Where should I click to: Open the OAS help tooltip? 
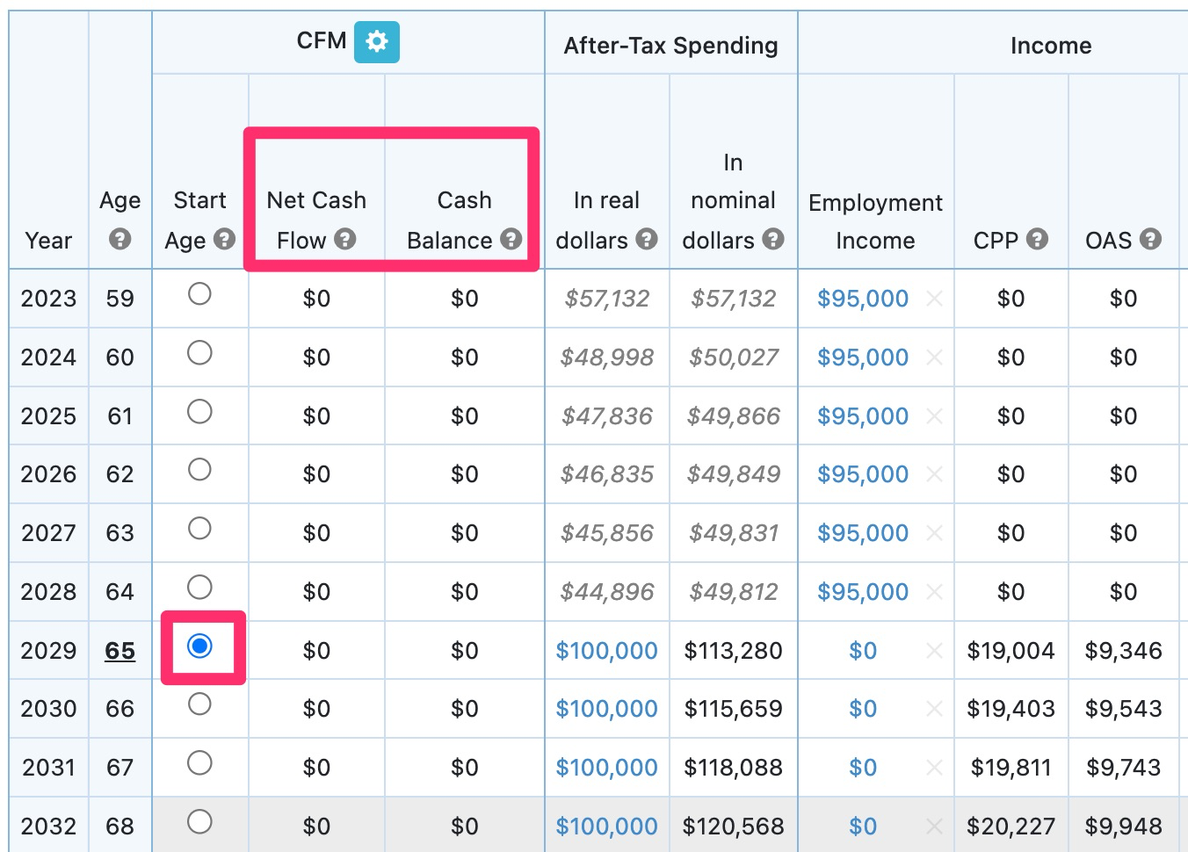(1151, 240)
